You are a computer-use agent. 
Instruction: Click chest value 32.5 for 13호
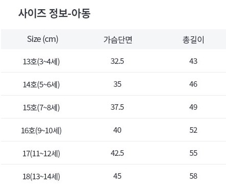(117, 61)
